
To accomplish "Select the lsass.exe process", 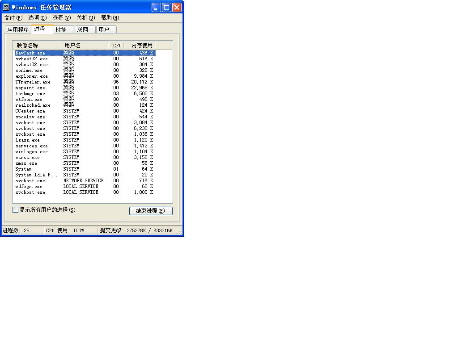I will pyautogui.click(x=85, y=140).
